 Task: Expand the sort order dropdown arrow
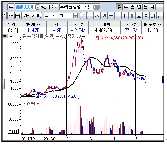point(56,7)
